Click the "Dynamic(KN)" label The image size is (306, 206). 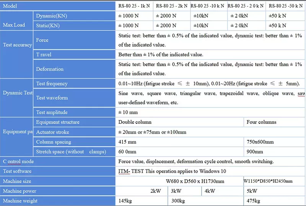click(x=52, y=16)
